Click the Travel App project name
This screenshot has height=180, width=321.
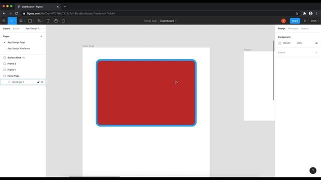point(150,21)
